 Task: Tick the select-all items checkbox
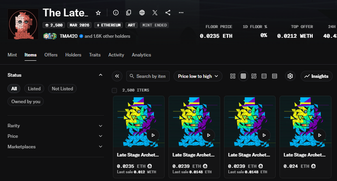(114, 90)
